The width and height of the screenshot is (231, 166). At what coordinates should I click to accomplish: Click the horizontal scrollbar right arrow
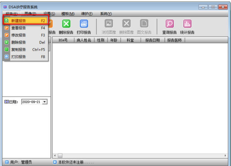pos(225,156)
